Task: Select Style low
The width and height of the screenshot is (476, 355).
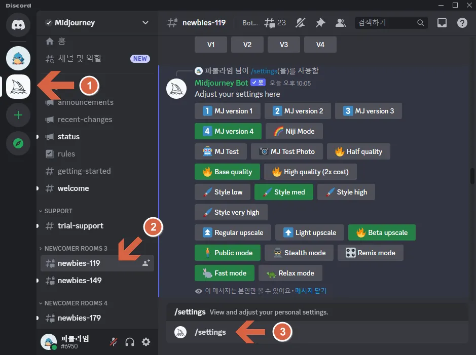Action: [223, 192]
